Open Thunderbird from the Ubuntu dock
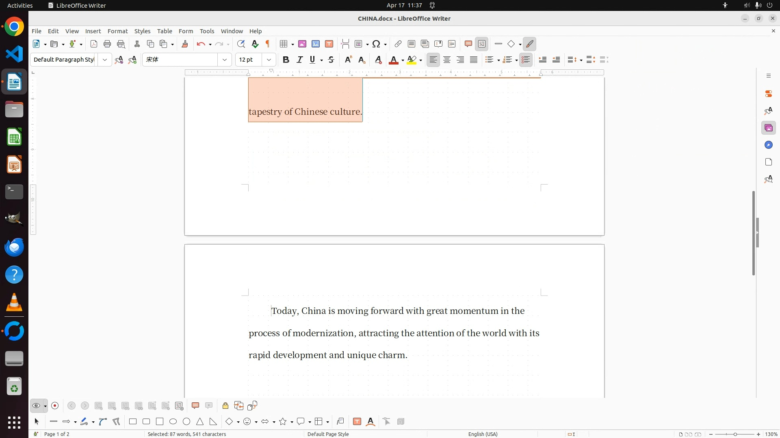Screen dimensions: 780x438 [x=14, y=247]
